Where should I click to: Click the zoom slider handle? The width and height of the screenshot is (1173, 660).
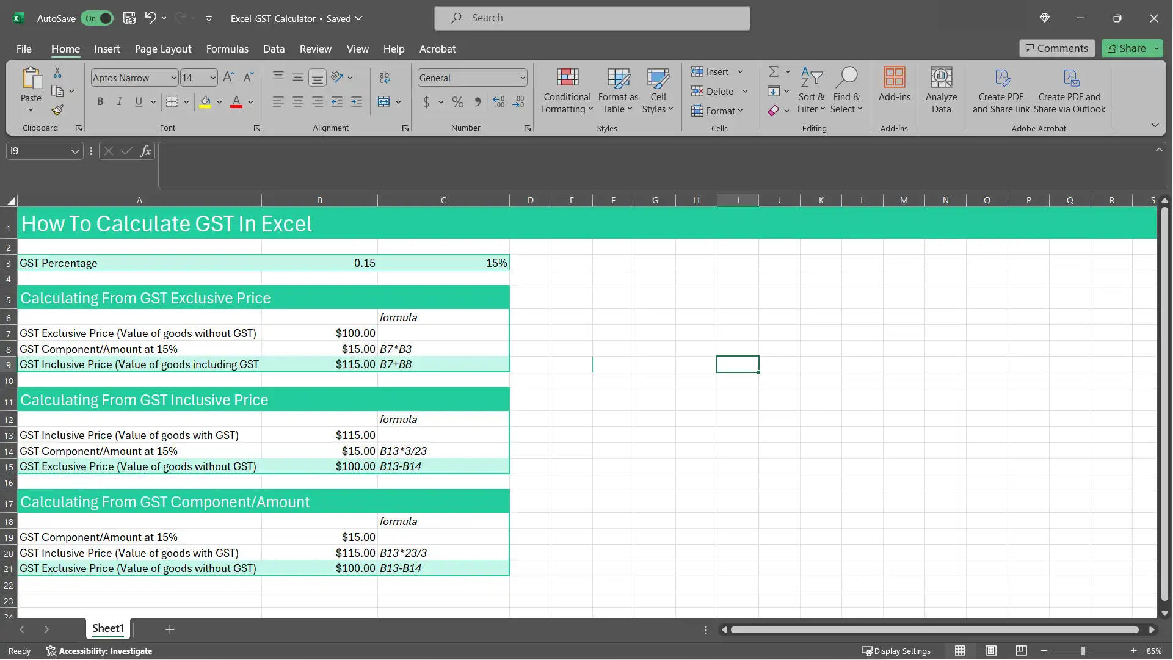coord(1083,651)
